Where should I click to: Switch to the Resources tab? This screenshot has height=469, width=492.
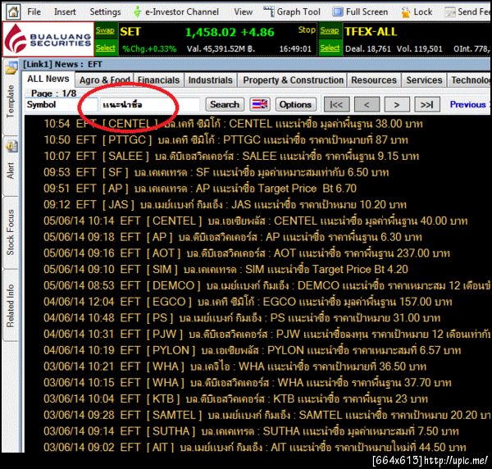(374, 80)
